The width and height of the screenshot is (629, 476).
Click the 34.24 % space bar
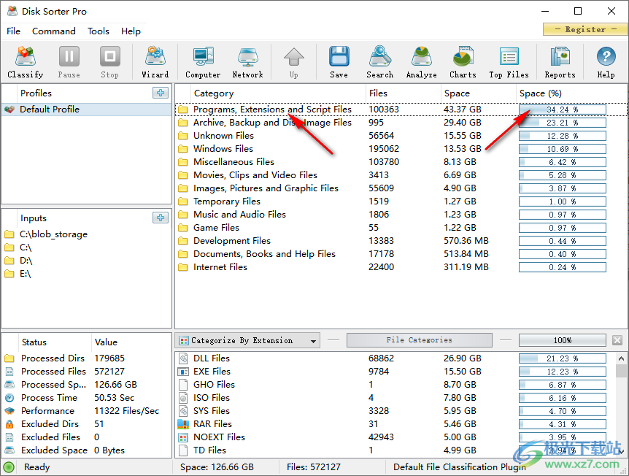pyautogui.click(x=562, y=110)
